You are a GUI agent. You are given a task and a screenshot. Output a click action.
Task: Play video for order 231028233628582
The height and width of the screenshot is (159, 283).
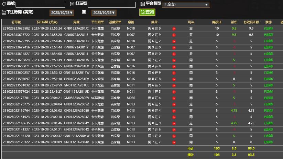pyautogui.click(x=174, y=29)
